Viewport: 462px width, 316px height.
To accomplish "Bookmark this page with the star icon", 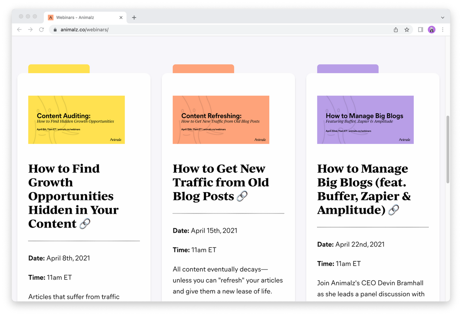I will (x=407, y=30).
